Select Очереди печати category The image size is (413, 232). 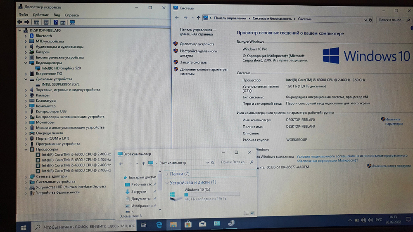click(50, 133)
